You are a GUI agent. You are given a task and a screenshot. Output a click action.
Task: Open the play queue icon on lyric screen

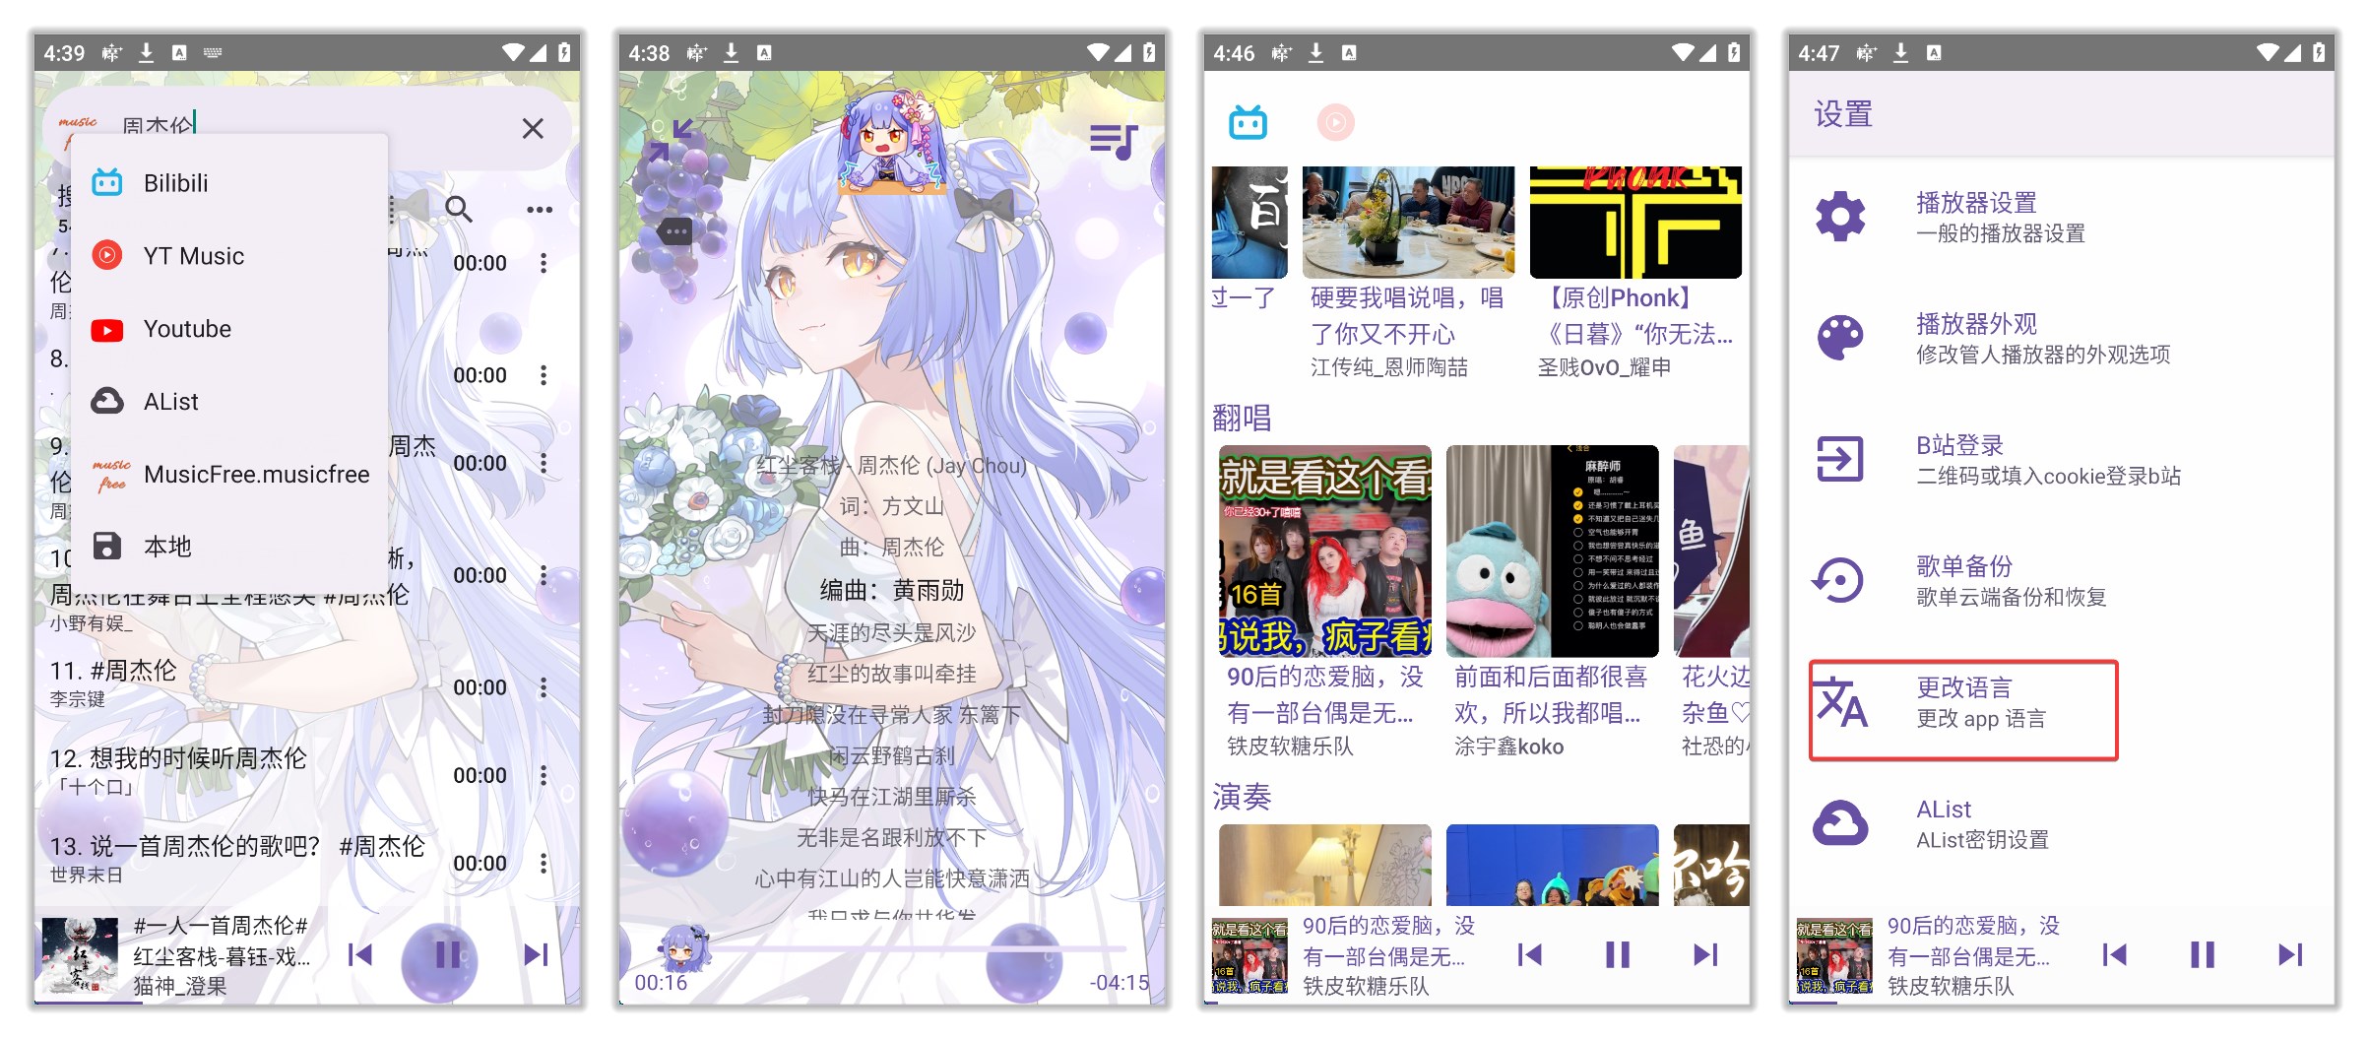tap(1114, 141)
